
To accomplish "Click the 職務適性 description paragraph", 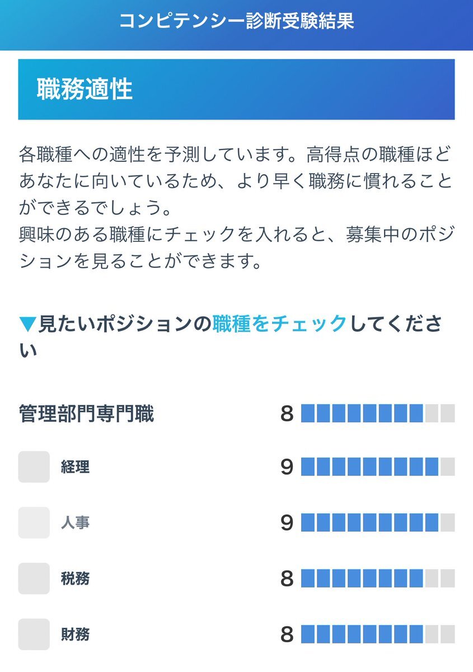I will (236, 208).
